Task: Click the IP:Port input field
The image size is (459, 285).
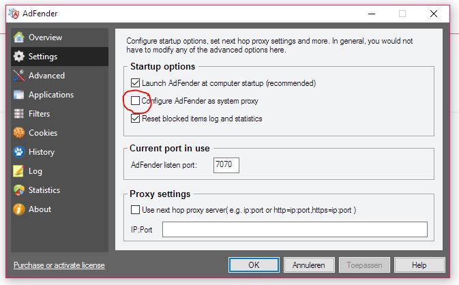Action: tap(295, 229)
